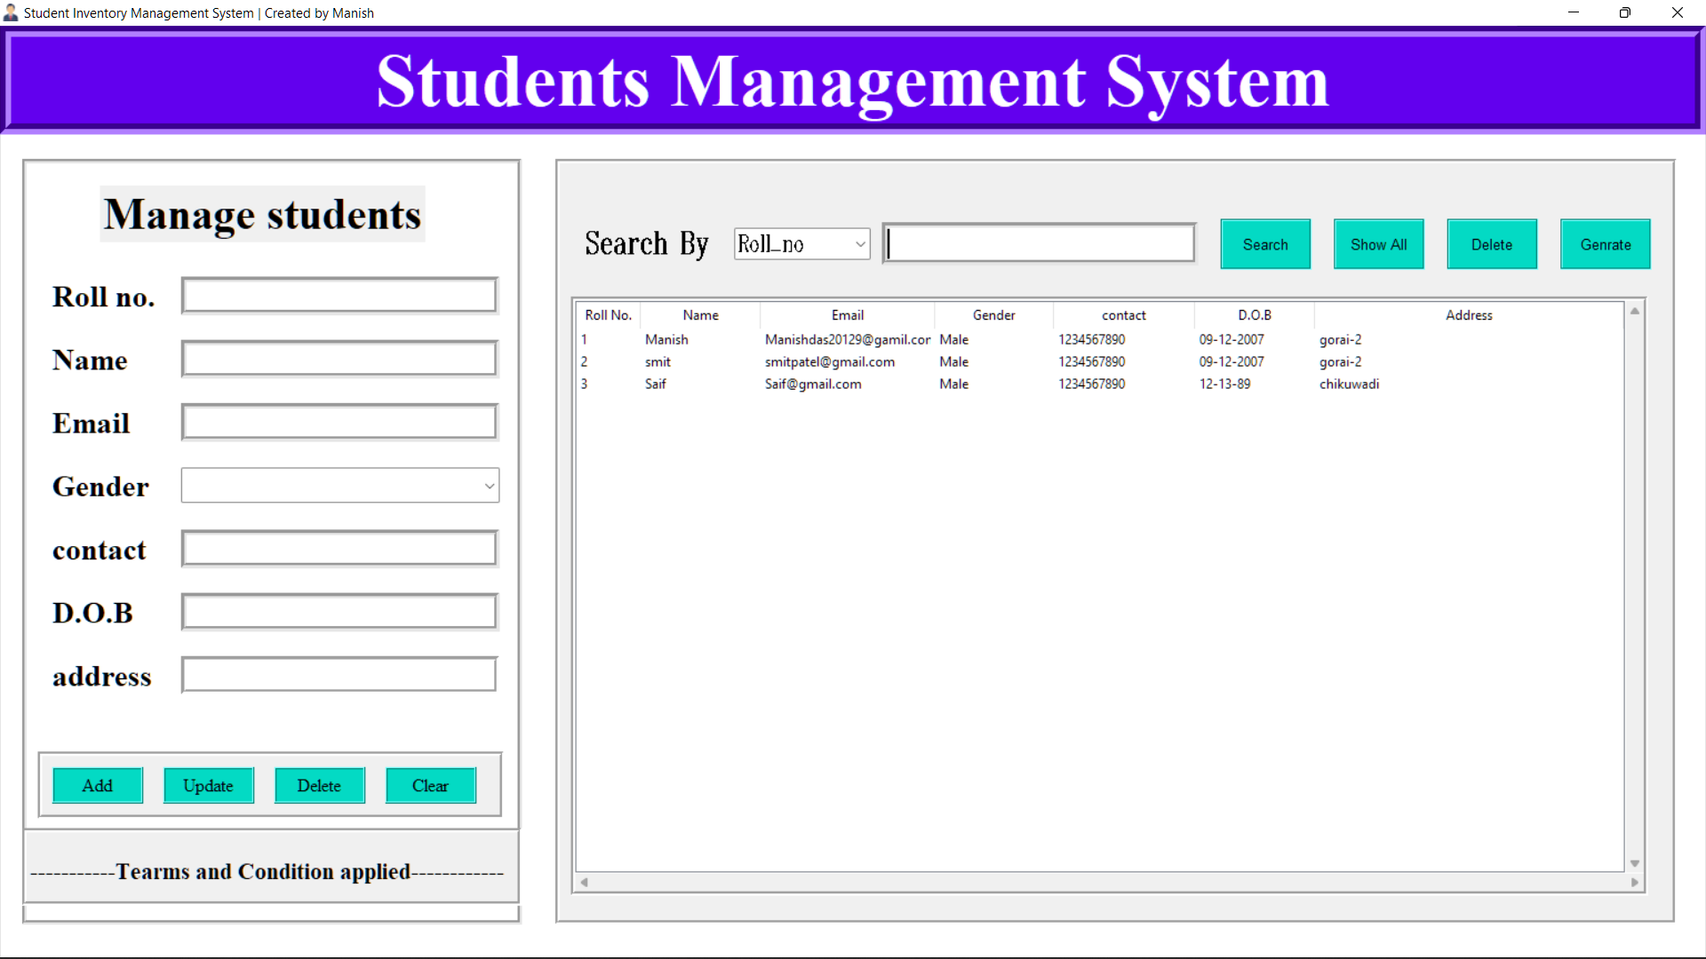Click the Delete button next to Show All

1492,244
